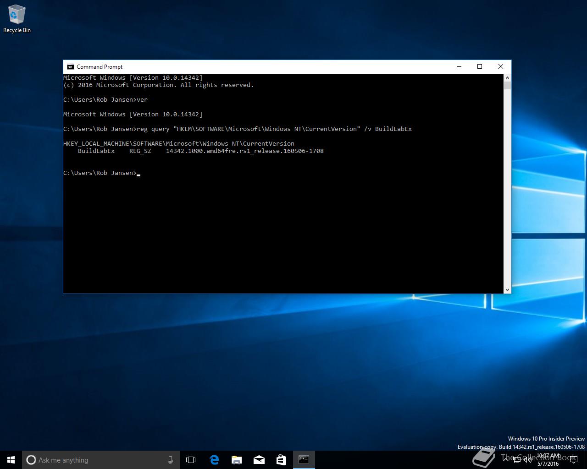Click the Command Prompt title bar system icon
This screenshot has width=587, height=469.
pyautogui.click(x=70, y=66)
